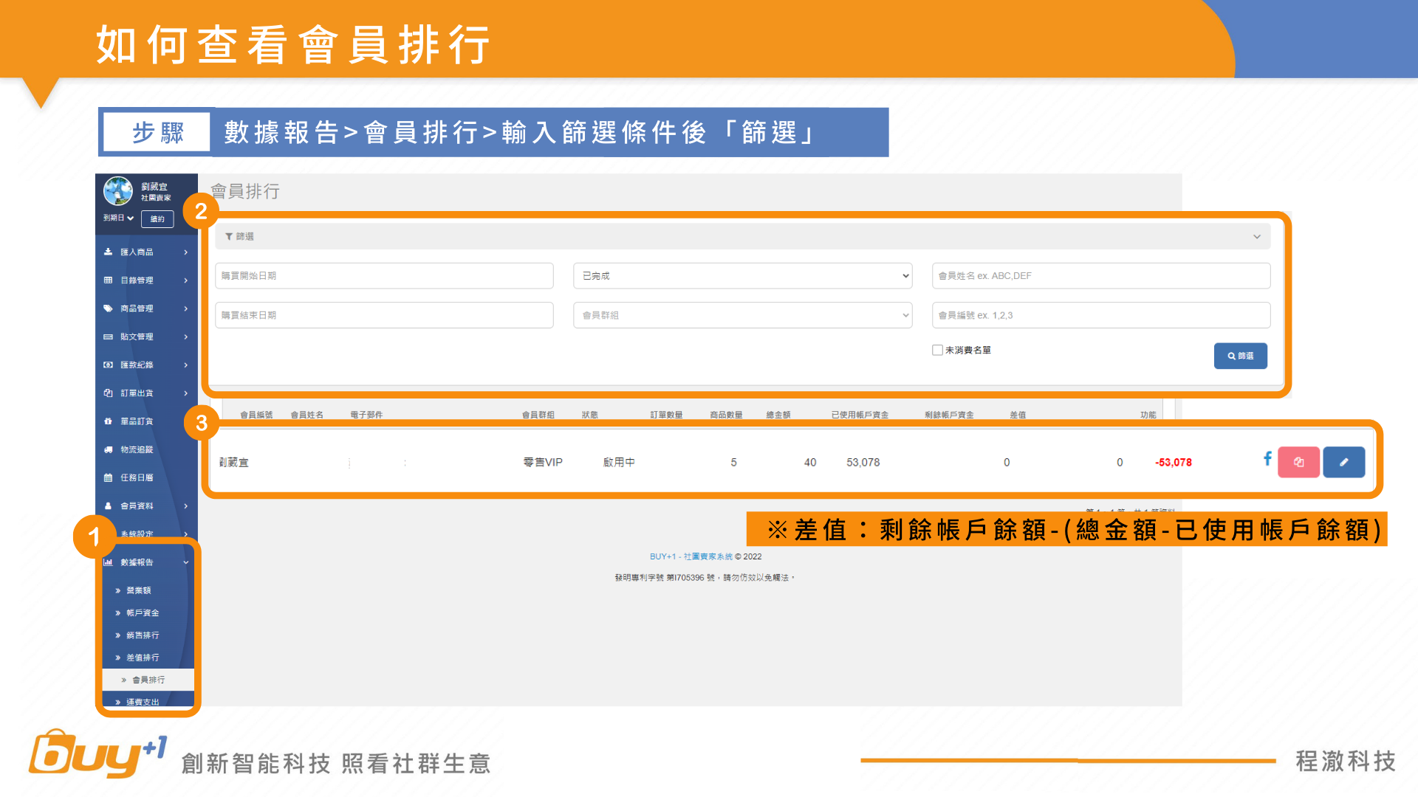The height and width of the screenshot is (797, 1418).
Task: Click the 續約 renew button
Action: [157, 219]
